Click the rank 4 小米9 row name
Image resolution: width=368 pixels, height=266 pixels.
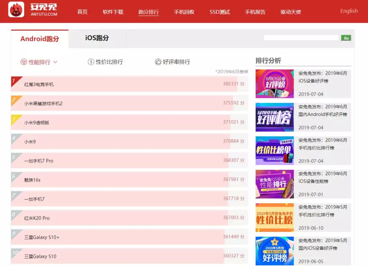[30, 142]
